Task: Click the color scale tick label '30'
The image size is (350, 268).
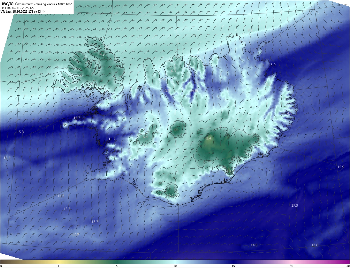Action: (291, 266)
